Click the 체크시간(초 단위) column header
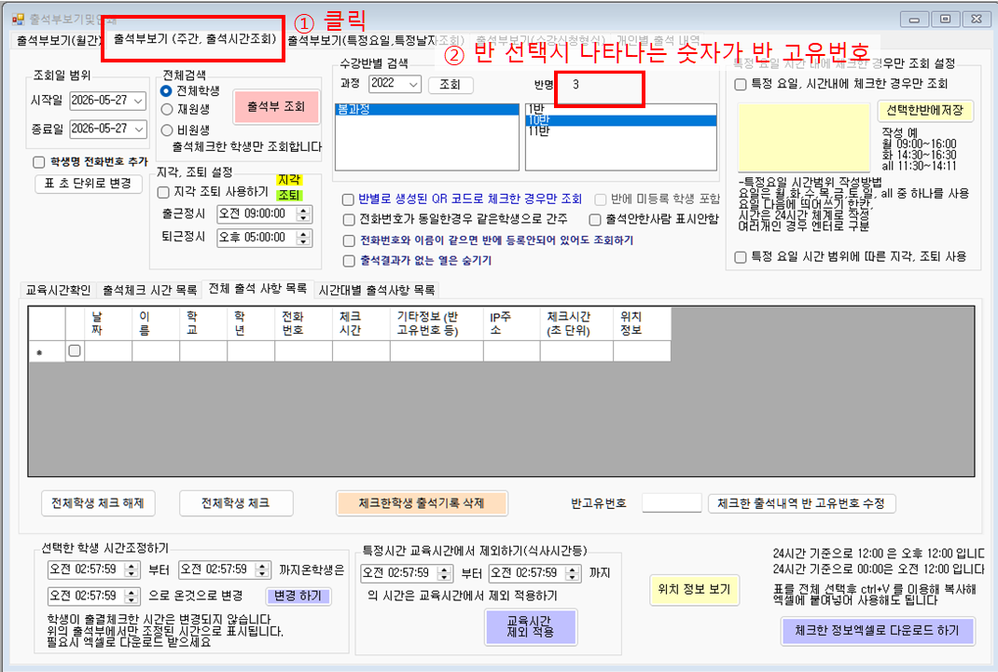Image resolution: width=998 pixels, height=672 pixels. pyautogui.click(x=576, y=323)
